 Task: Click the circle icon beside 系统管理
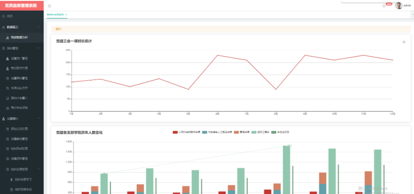4,48
